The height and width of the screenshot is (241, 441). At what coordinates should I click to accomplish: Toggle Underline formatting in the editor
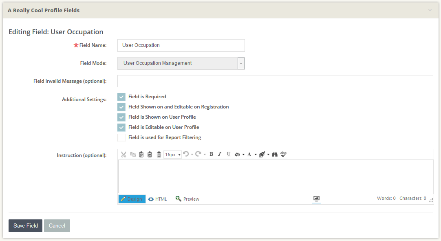(229, 154)
